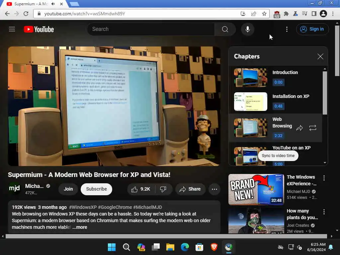Reload the page
The width and height of the screenshot is (340, 255).
coord(26,14)
